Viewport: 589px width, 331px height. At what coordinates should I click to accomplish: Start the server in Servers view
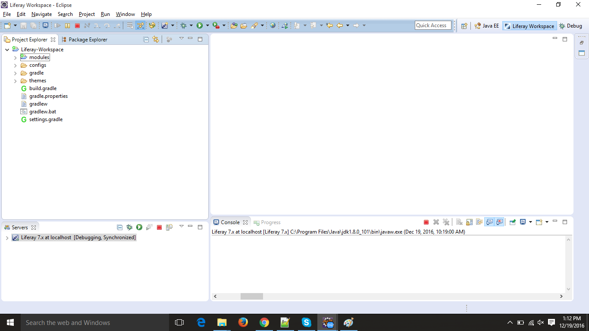coord(139,227)
